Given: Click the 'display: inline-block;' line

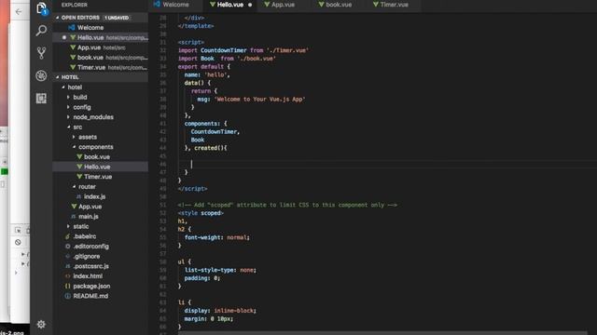Looking at the screenshot, I should (220, 311).
